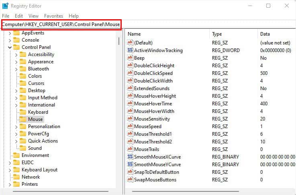Click the DoubleClickWidth value icon
This screenshot has width=296, height=195.
tap(130, 81)
